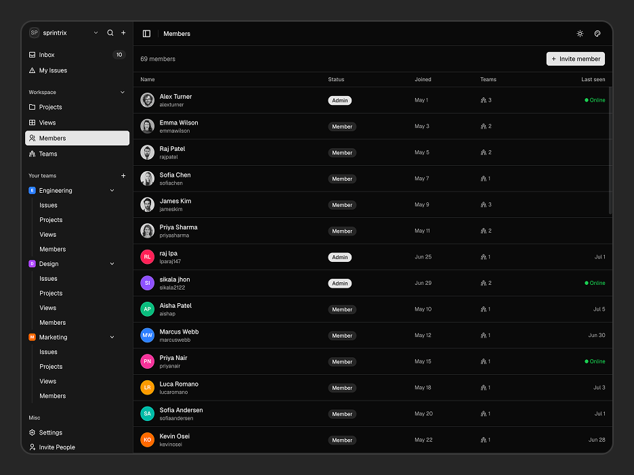This screenshot has width=634, height=475.
Task: Open workspace Projects
Action: (x=77, y=107)
